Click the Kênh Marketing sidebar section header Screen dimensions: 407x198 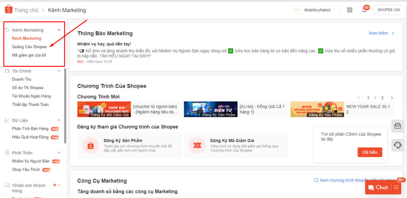pyautogui.click(x=28, y=30)
